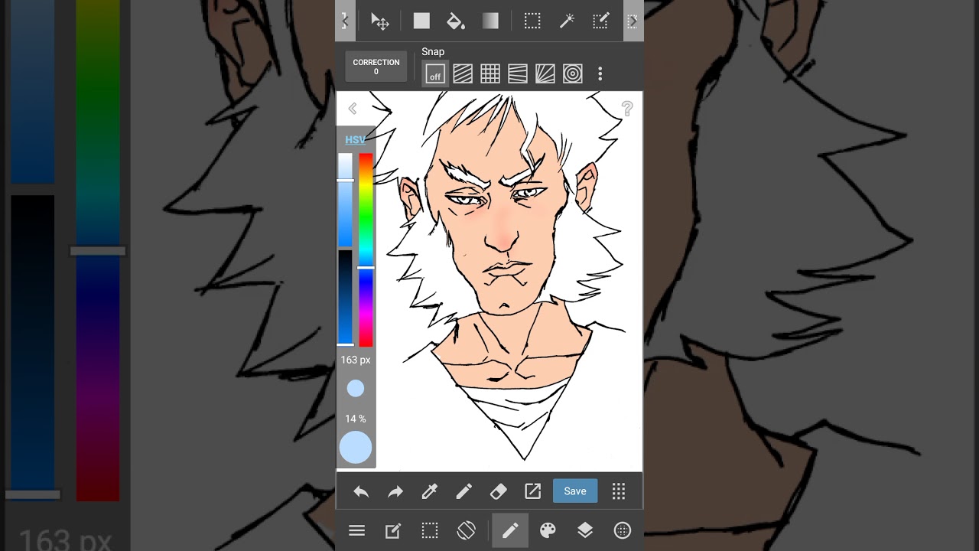979x551 pixels.
Task: Enable radial lines snap guide
Action: click(x=545, y=74)
